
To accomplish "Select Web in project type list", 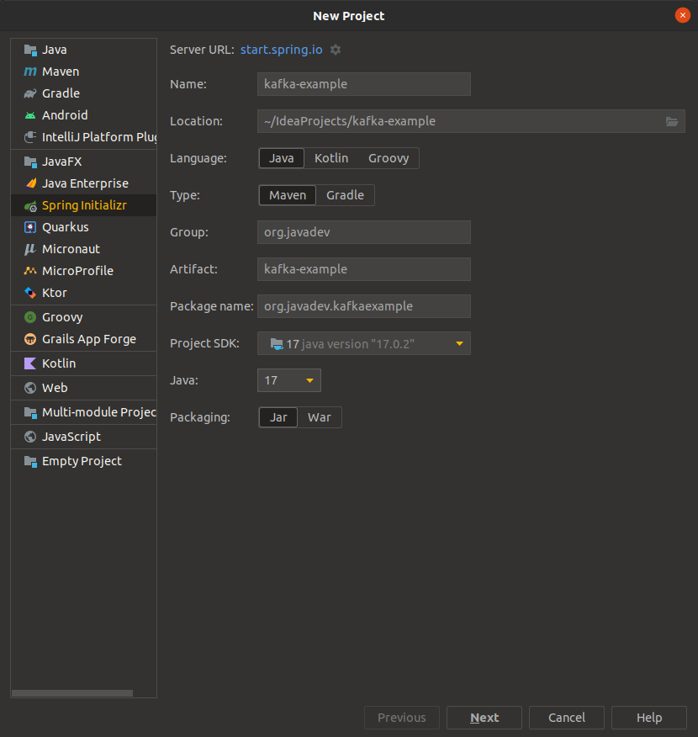I will [83, 388].
